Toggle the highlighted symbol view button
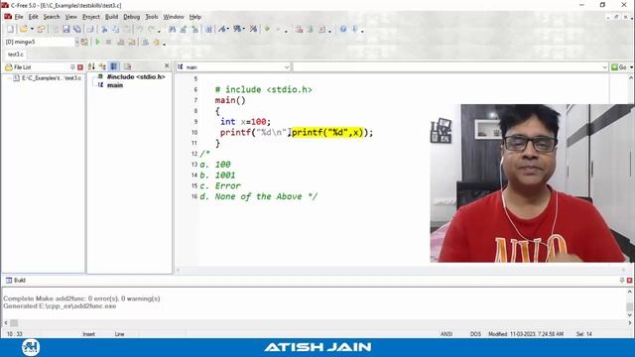Image resolution: width=635 pixels, height=357 pixels. coord(114,66)
